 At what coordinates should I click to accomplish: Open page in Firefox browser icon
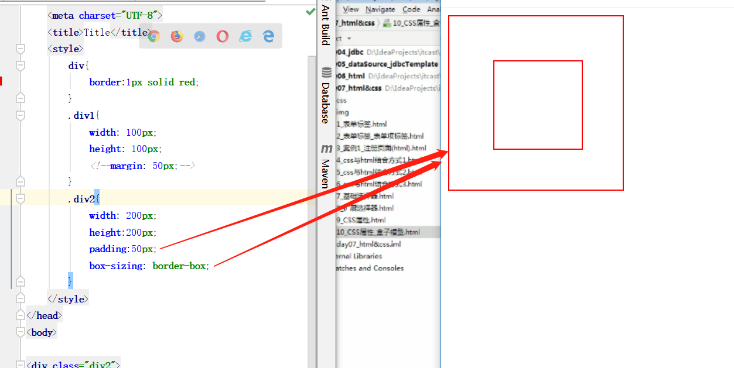click(176, 36)
